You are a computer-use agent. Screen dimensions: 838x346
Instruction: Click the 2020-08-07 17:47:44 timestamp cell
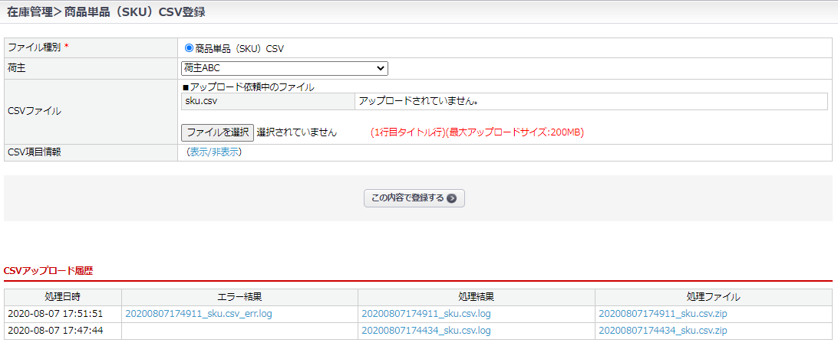click(x=63, y=331)
